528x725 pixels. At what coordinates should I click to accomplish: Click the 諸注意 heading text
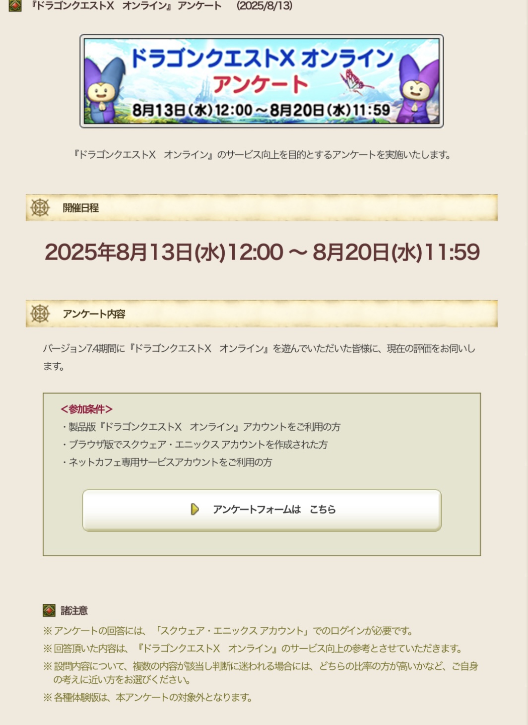pos(74,610)
